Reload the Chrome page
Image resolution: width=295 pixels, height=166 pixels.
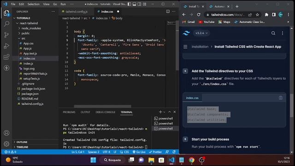199,14
